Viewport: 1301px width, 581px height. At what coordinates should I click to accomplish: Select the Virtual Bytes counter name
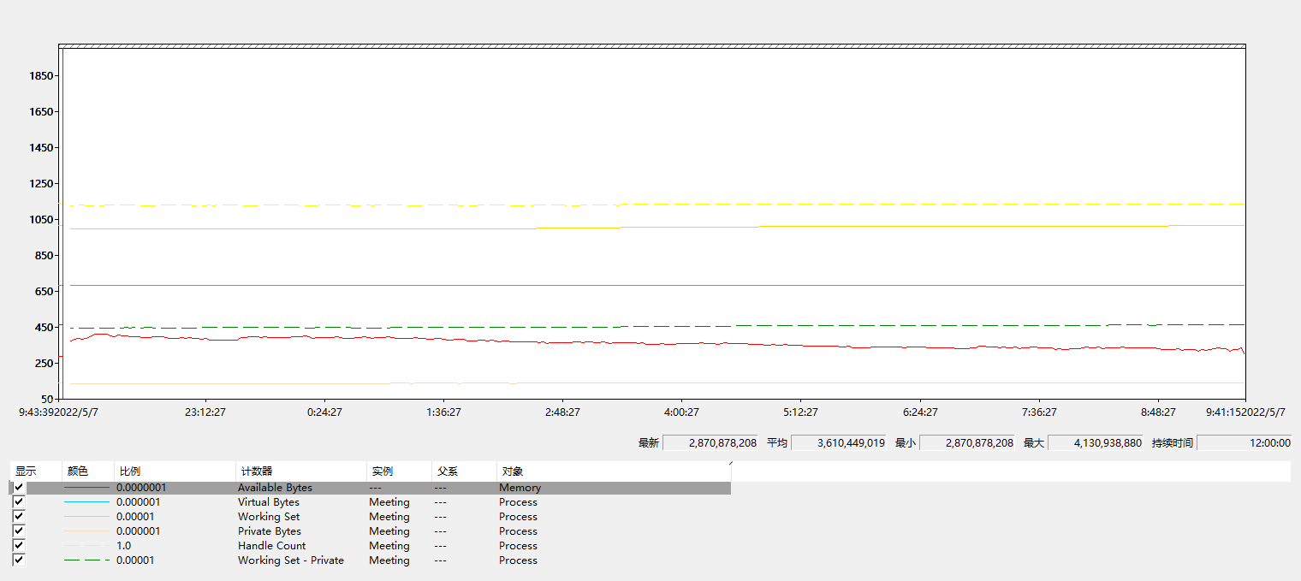click(269, 502)
